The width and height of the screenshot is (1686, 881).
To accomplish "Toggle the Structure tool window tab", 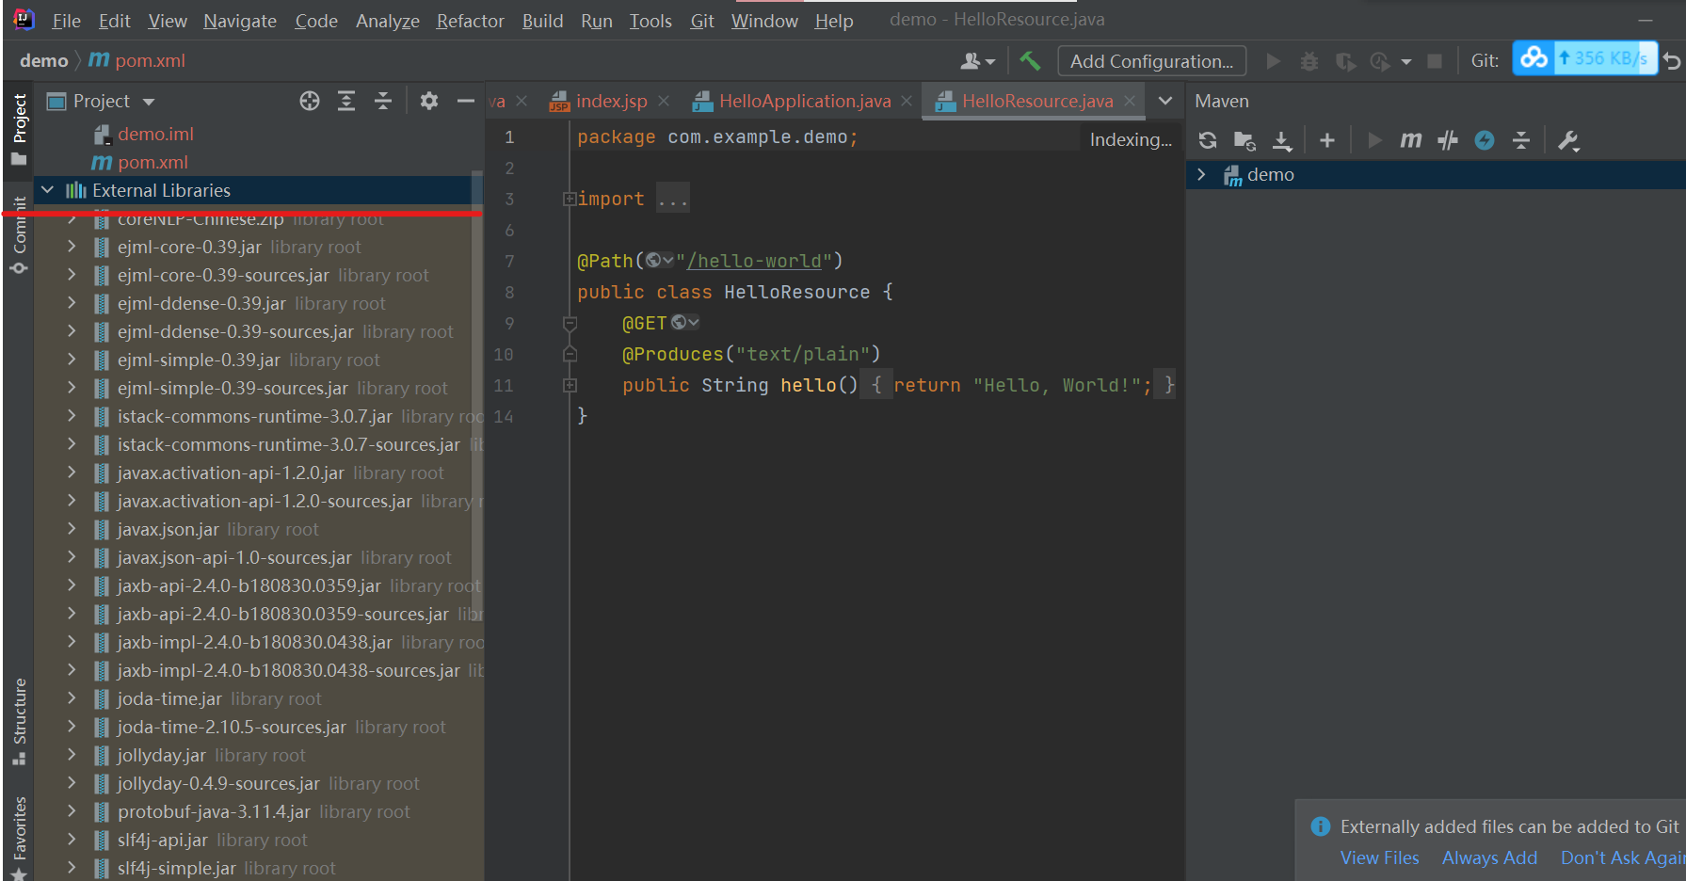I will click(x=19, y=721).
